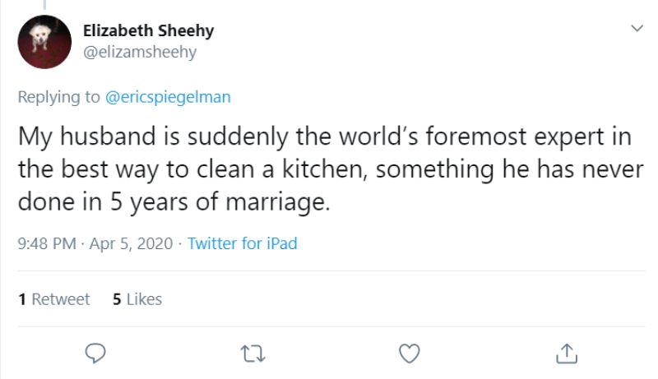Visit the @elizamsheehy handle
Screen dimensions: 658x379
tap(140, 52)
